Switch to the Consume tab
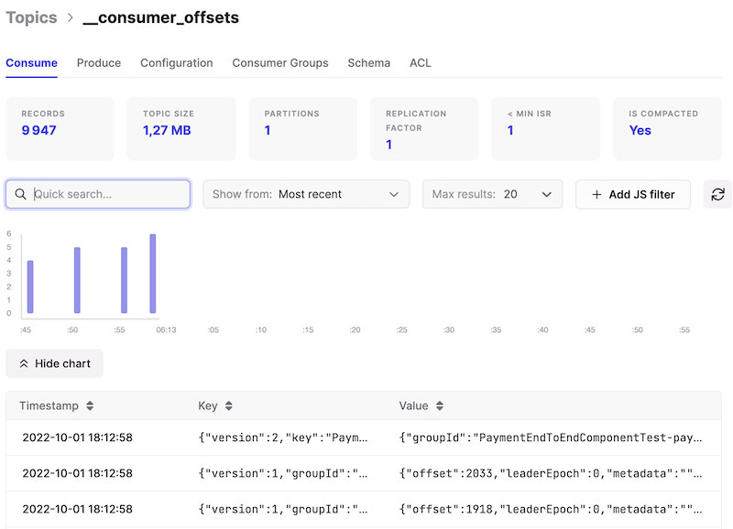The width and height of the screenshot is (733, 529). pyautogui.click(x=31, y=63)
